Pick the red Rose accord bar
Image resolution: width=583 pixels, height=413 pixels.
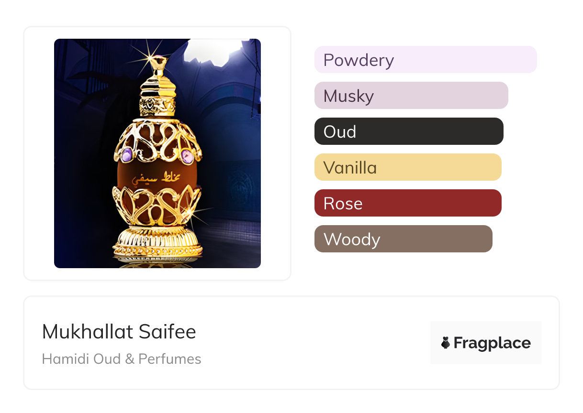pyautogui.click(x=407, y=203)
